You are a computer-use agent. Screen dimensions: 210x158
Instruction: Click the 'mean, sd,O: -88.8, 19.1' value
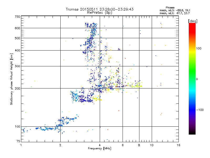pyautogui.click(x=175, y=10)
